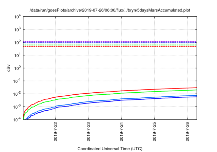This screenshot has width=217, height=152.
Task: Click the 10^1 y-axis tick label
Action: coord(18,55)
